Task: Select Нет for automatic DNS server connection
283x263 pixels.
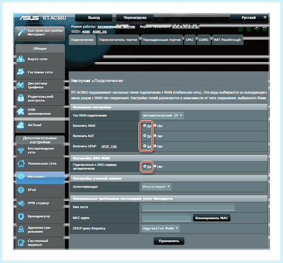Action: (x=155, y=166)
